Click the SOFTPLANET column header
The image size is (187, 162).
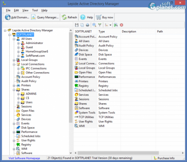[x=86, y=31]
